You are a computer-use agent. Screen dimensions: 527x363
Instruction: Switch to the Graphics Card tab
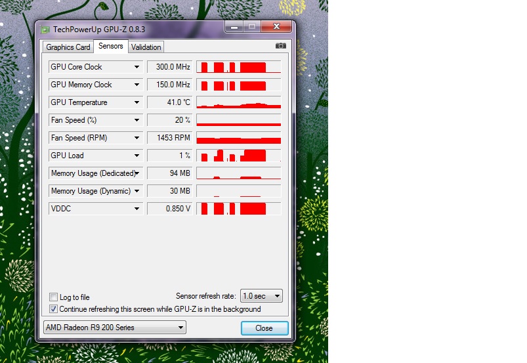coord(68,47)
